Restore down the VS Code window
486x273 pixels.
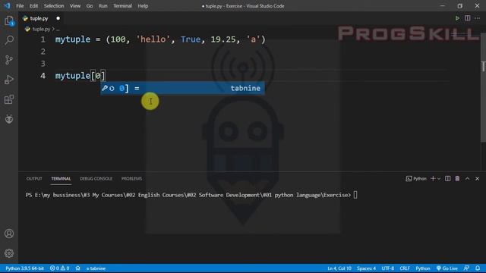point(459,6)
